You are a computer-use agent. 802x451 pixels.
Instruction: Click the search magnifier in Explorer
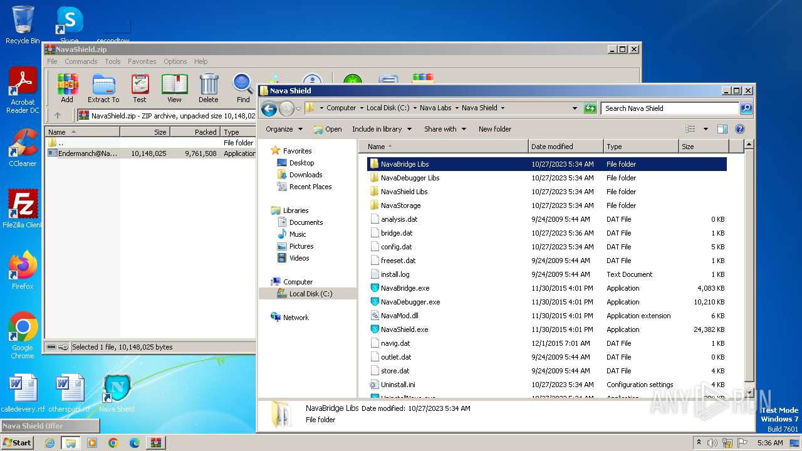746,108
